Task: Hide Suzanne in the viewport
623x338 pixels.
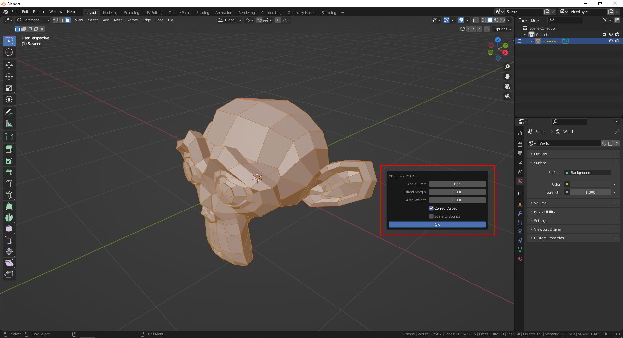Action: pos(611,41)
